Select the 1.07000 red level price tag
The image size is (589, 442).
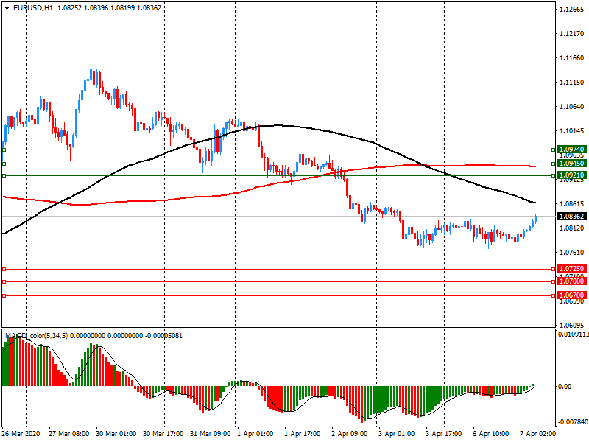pos(571,281)
